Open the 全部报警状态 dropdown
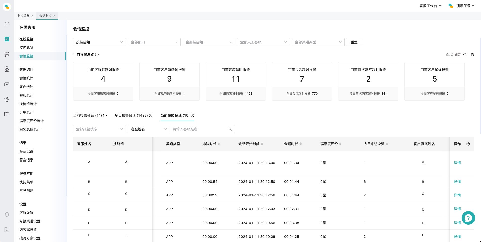 (x=99, y=129)
